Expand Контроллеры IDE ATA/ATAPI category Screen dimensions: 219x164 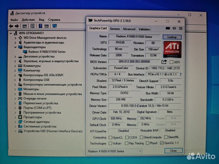pyautogui.click(x=16, y=75)
